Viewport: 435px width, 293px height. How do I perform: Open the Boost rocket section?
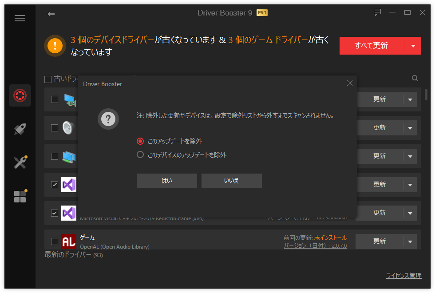tap(20, 129)
